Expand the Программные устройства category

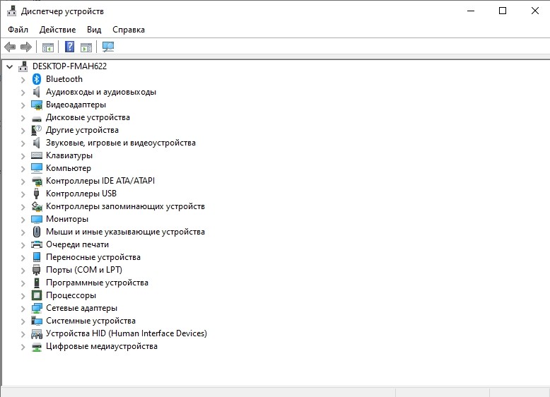click(x=23, y=283)
